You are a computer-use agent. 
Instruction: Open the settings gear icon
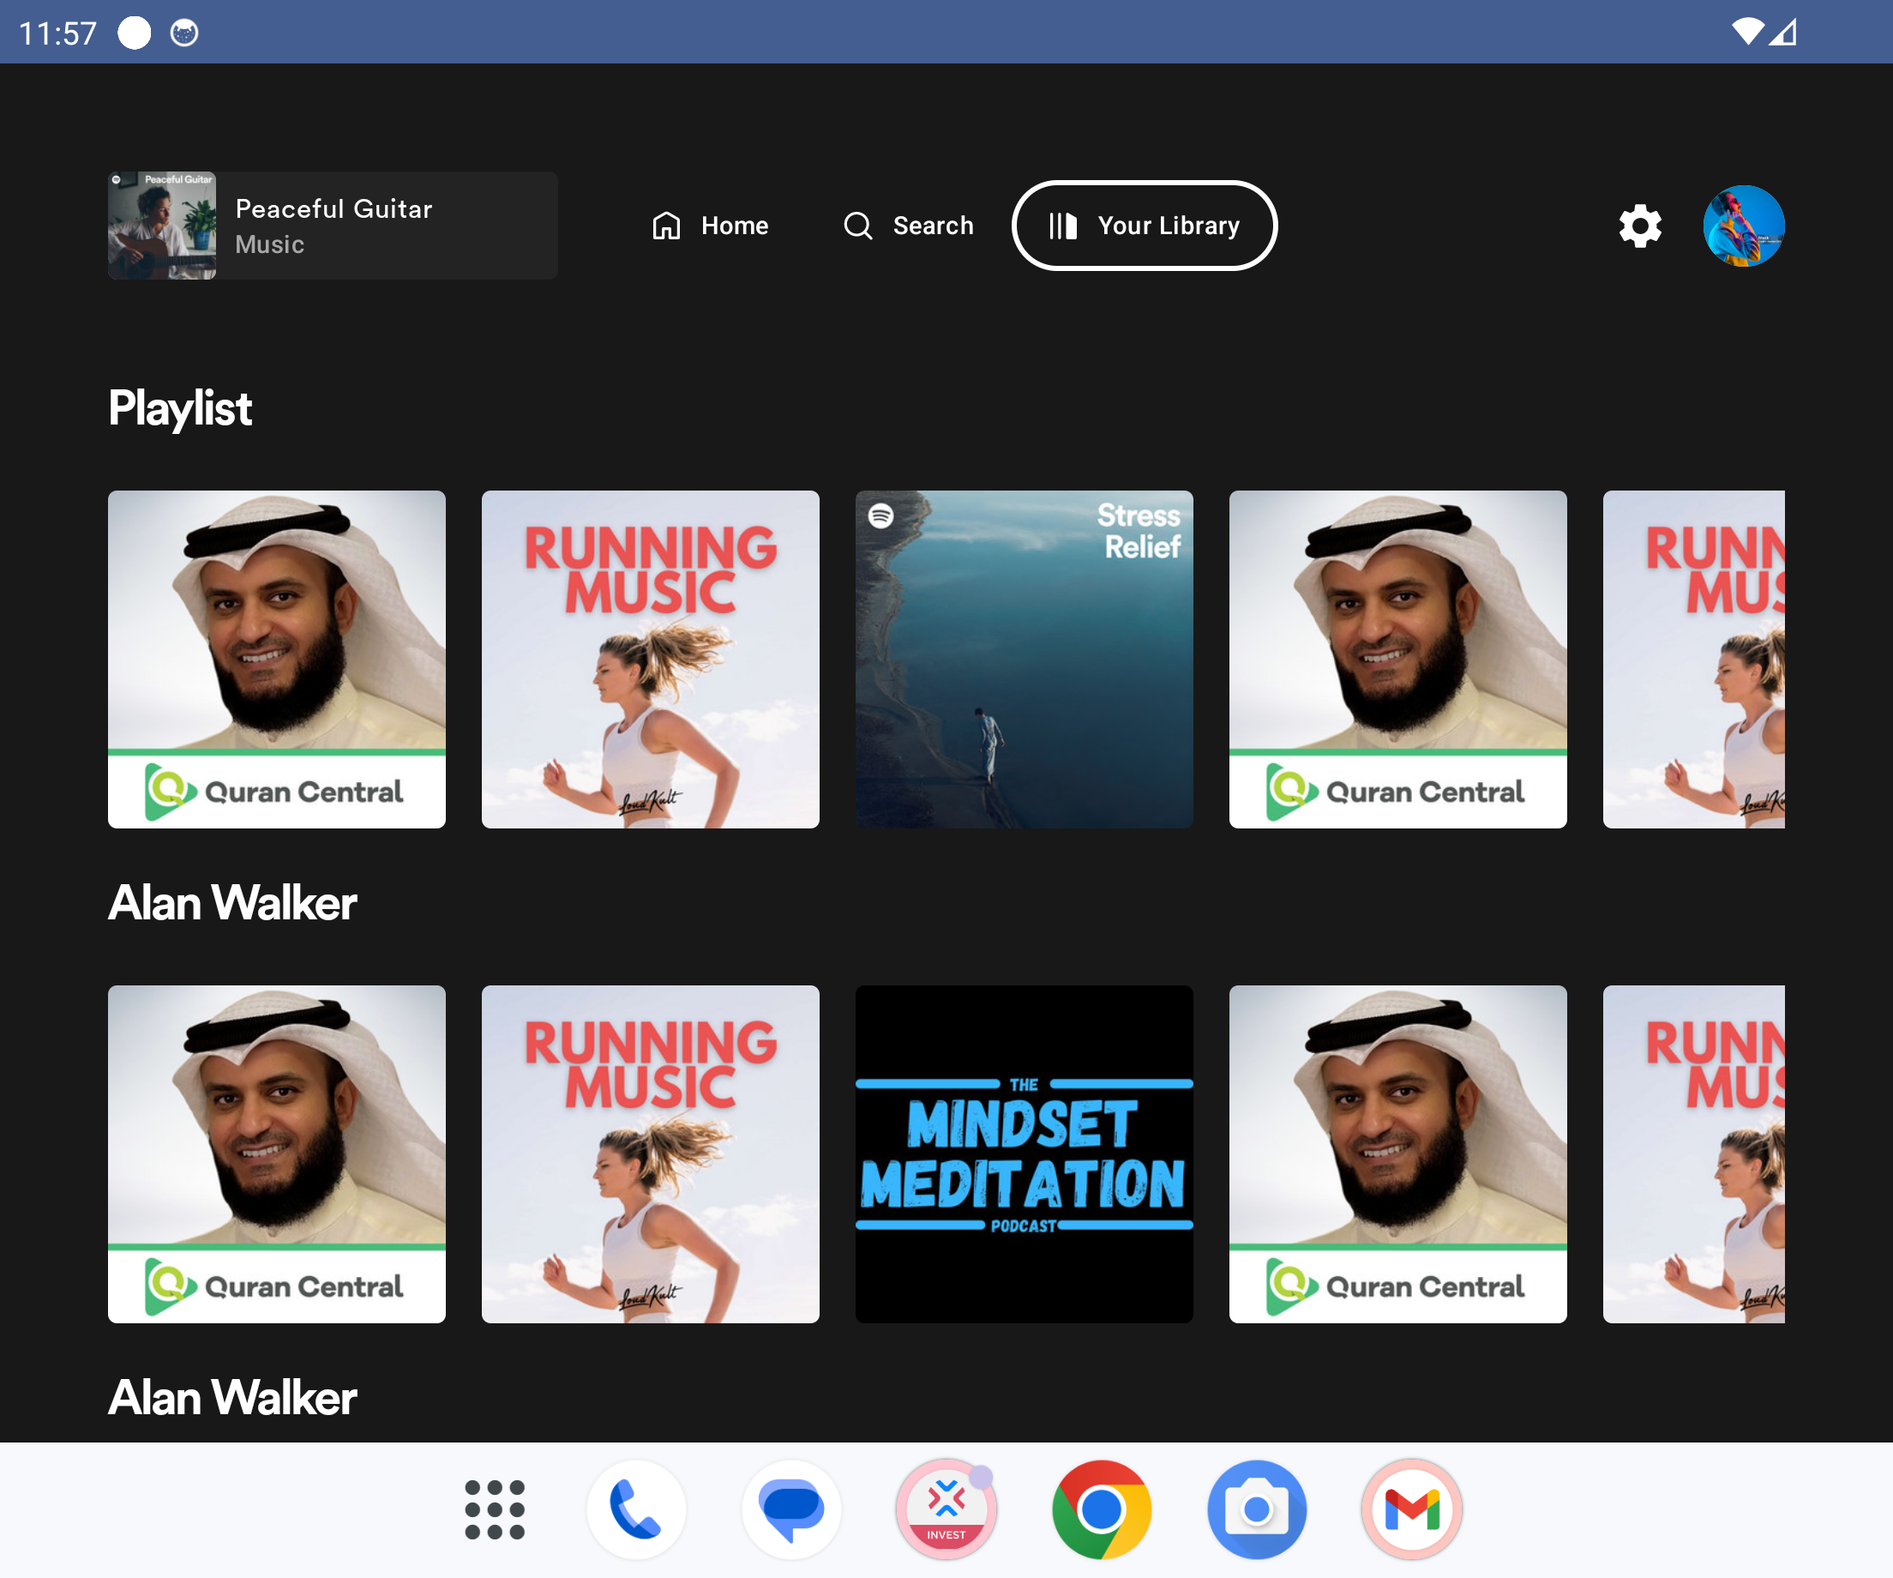click(1640, 226)
